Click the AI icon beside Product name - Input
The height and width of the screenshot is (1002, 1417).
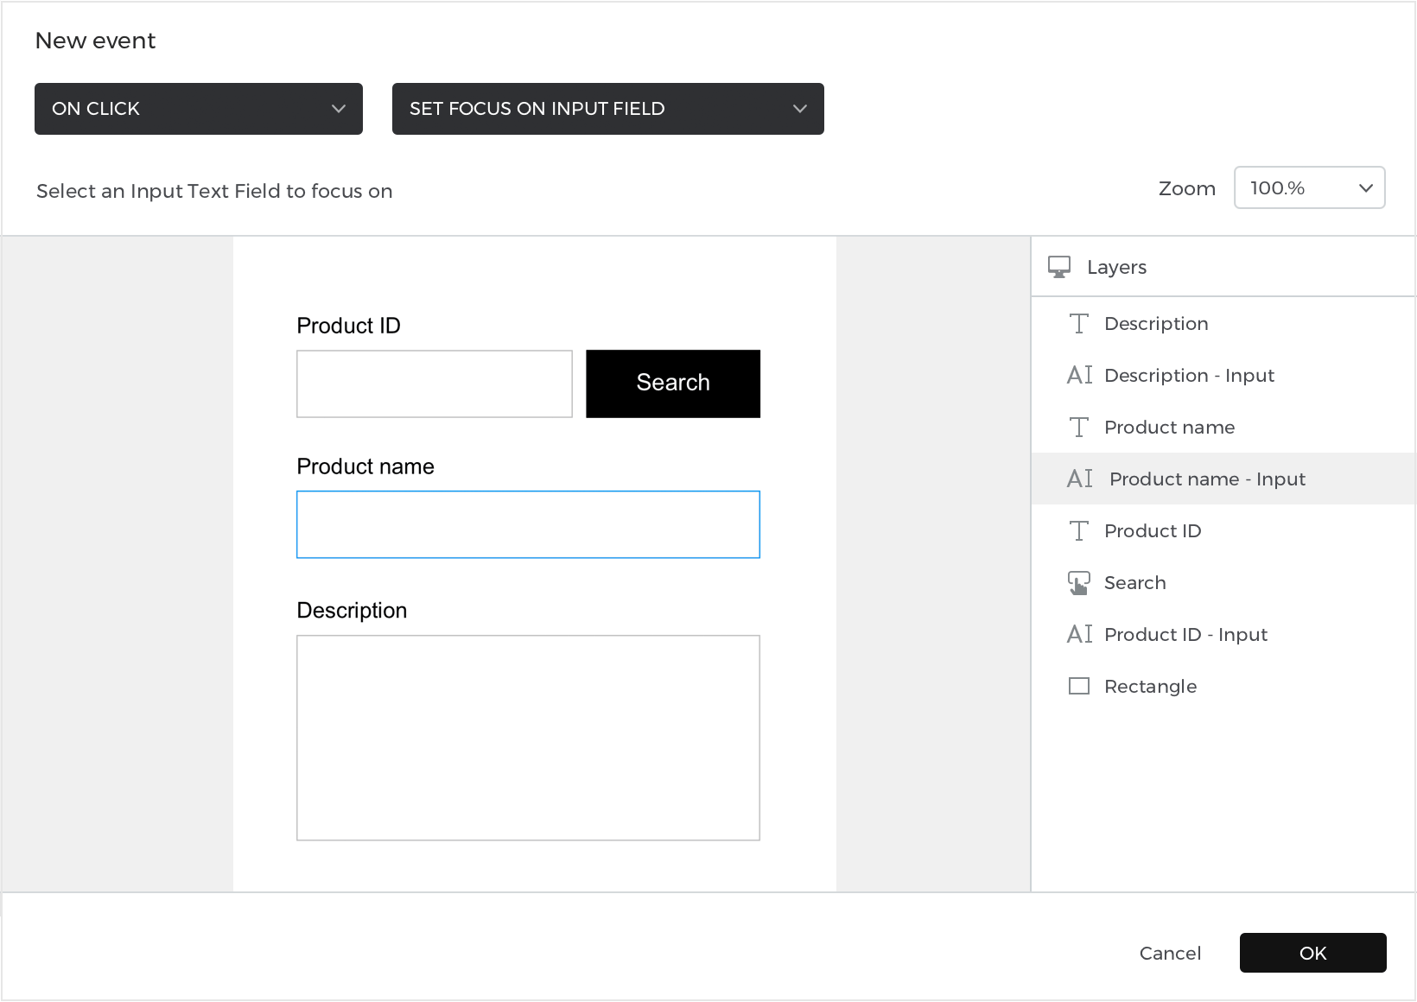pos(1079,479)
